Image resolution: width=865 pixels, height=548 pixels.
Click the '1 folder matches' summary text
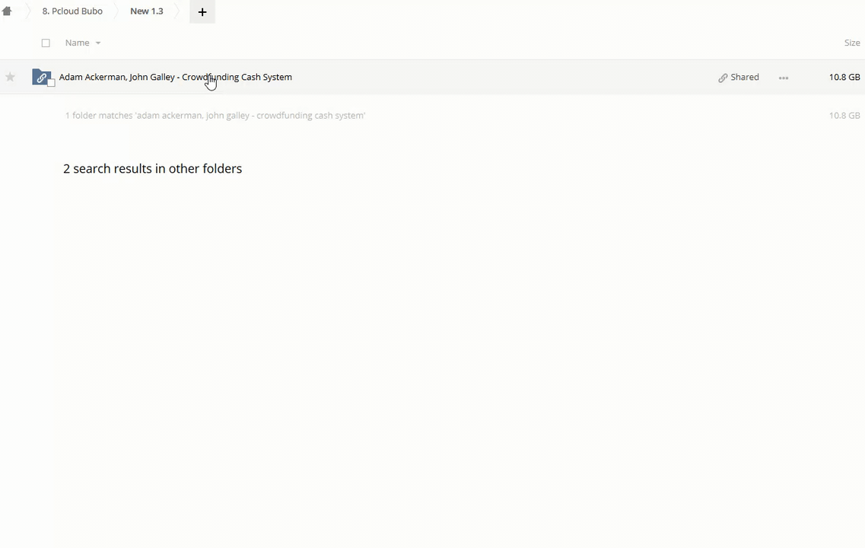tap(215, 116)
